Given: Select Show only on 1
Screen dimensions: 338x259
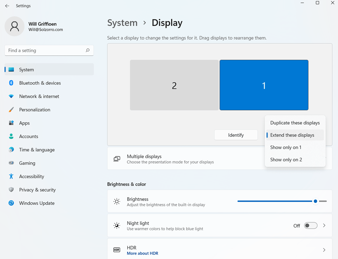Looking at the screenshot, I should pyautogui.click(x=295, y=148).
